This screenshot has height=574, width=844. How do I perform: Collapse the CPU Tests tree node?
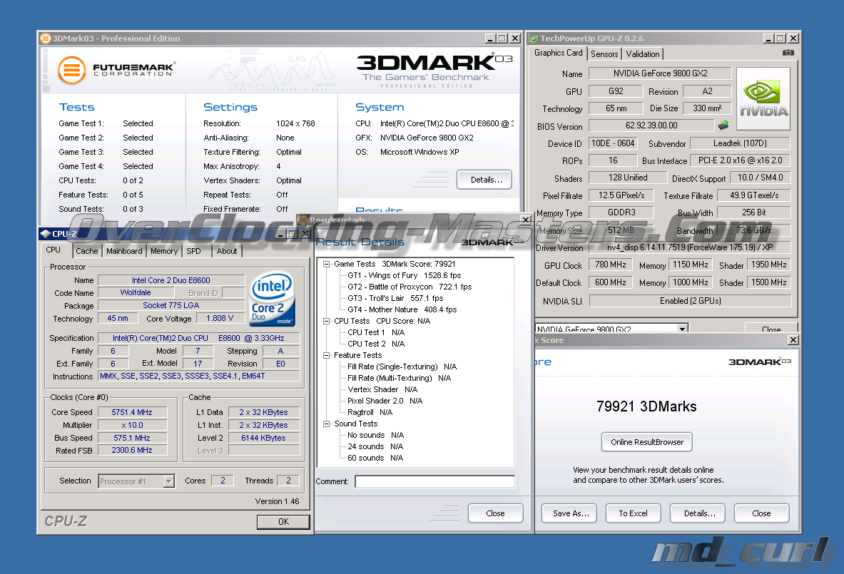[326, 321]
